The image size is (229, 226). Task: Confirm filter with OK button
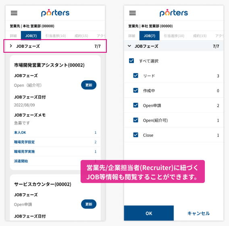pos(149,213)
